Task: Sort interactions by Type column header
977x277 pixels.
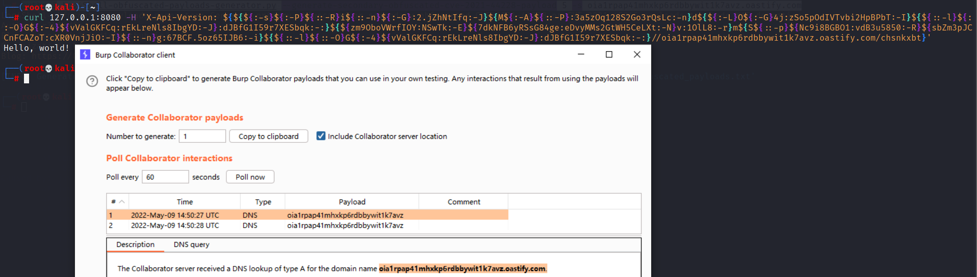Action: [263, 202]
